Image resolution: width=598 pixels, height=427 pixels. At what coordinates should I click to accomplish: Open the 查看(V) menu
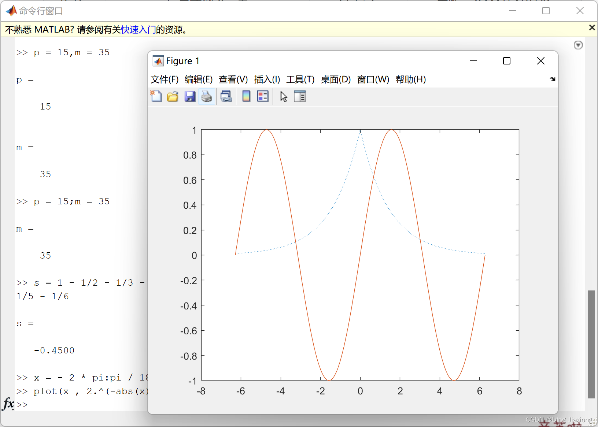(x=233, y=79)
